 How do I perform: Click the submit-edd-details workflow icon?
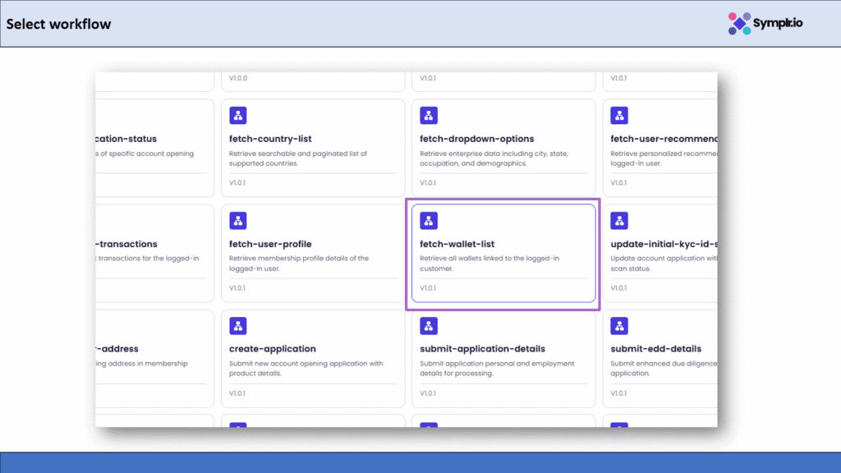(619, 326)
